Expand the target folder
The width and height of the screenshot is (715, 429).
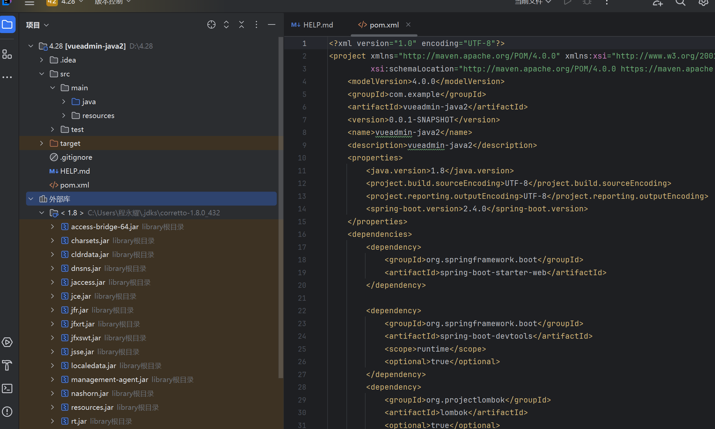(x=42, y=143)
